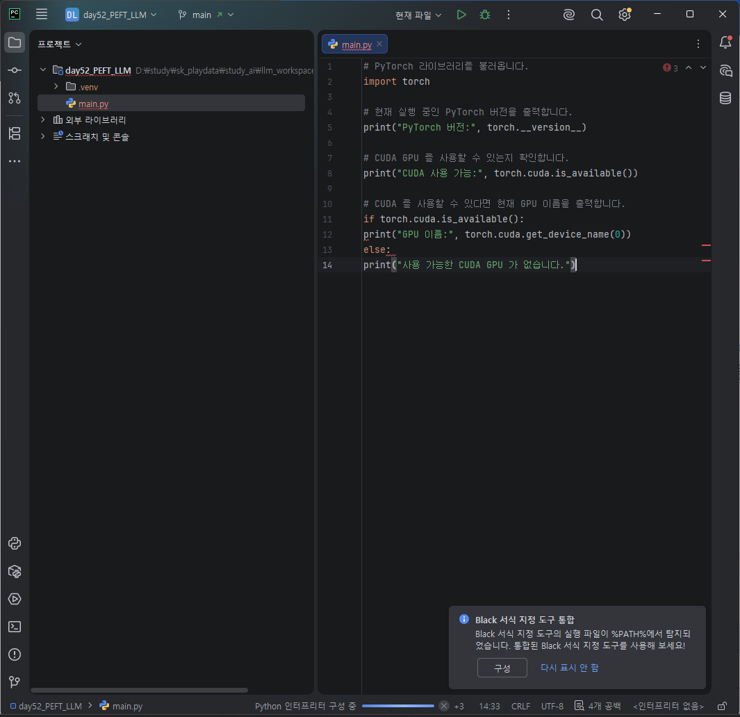Expand External Libraries node
The height and width of the screenshot is (717, 740).
(43, 120)
